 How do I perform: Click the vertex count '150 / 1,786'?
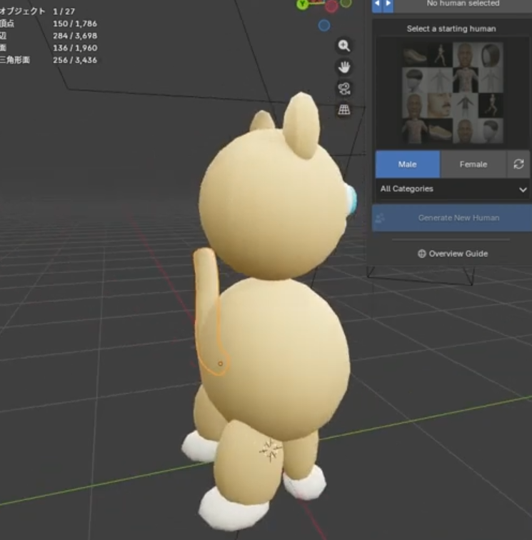tap(75, 24)
